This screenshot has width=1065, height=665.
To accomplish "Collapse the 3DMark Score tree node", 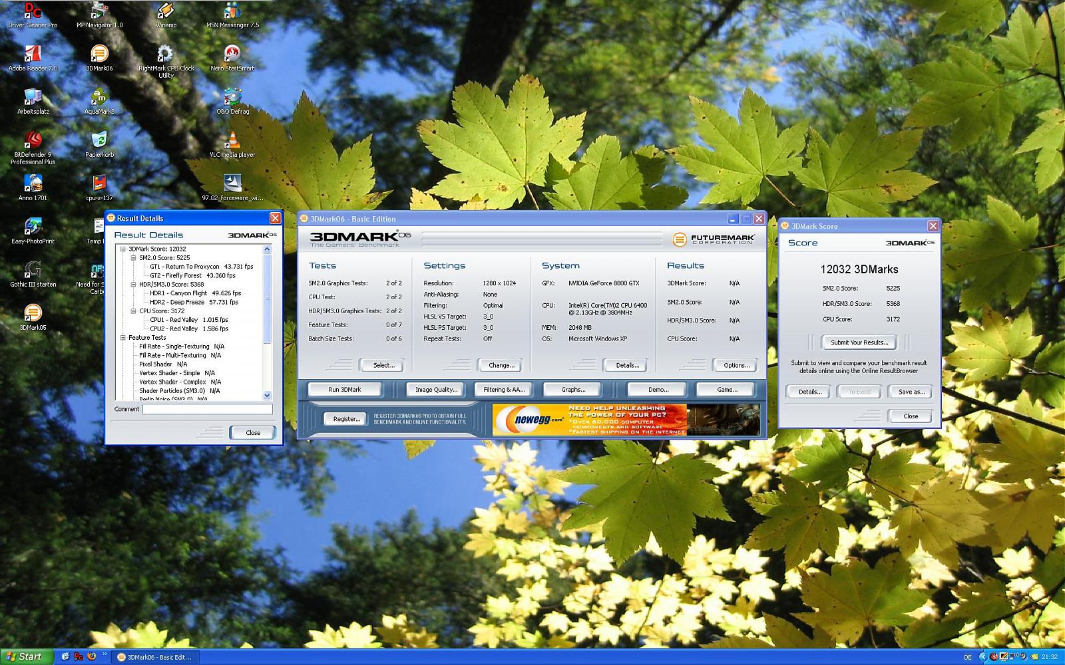I will [x=122, y=249].
